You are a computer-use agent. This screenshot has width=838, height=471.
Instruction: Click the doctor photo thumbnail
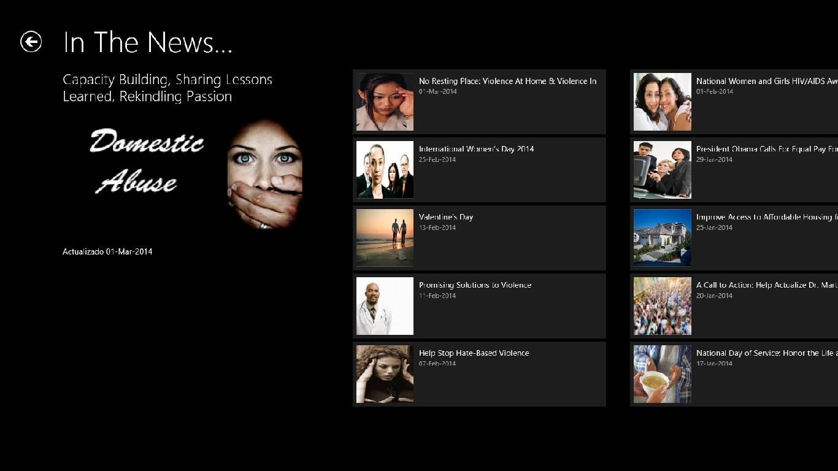point(385,306)
